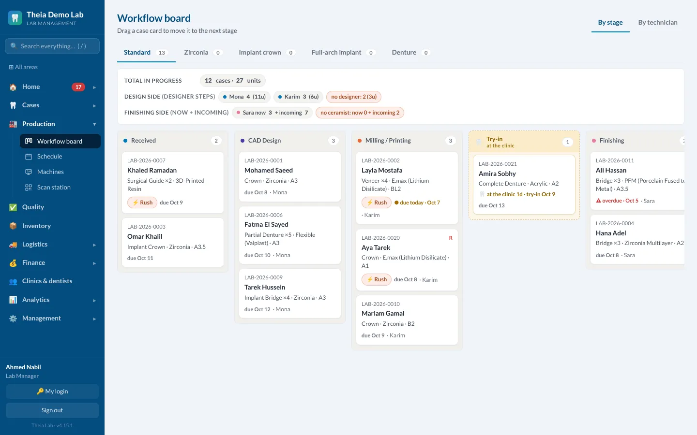Click the Quality checkmark icon
Viewport: 697px width, 435px height.
(13, 207)
